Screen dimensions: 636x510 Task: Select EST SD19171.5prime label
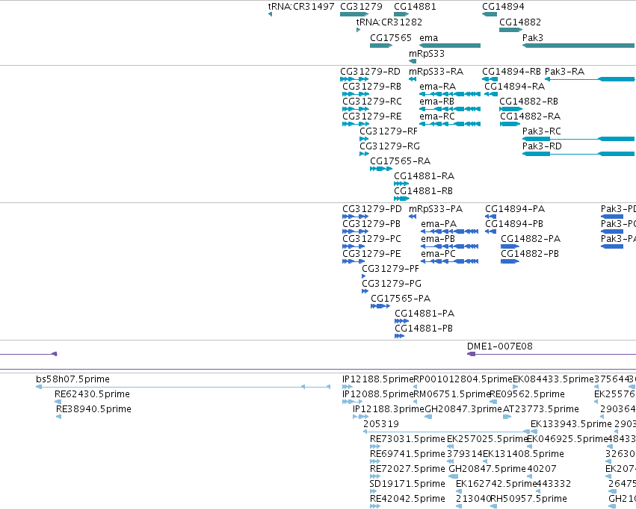point(407,484)
